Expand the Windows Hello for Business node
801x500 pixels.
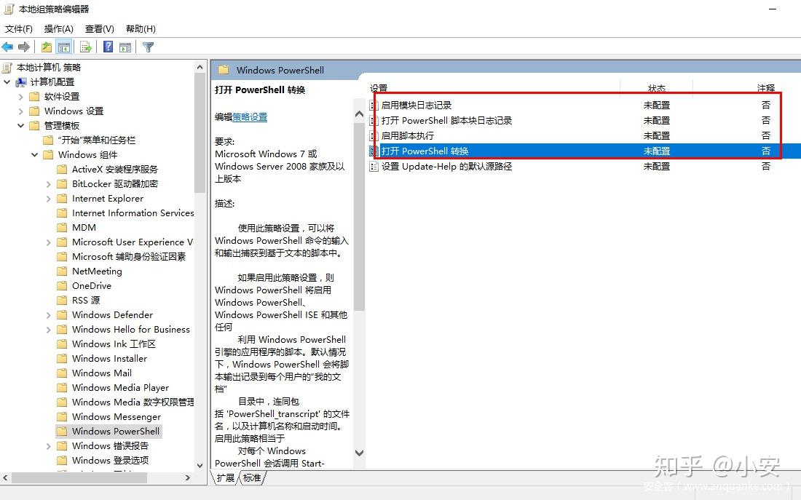click(x=49, y=330)
